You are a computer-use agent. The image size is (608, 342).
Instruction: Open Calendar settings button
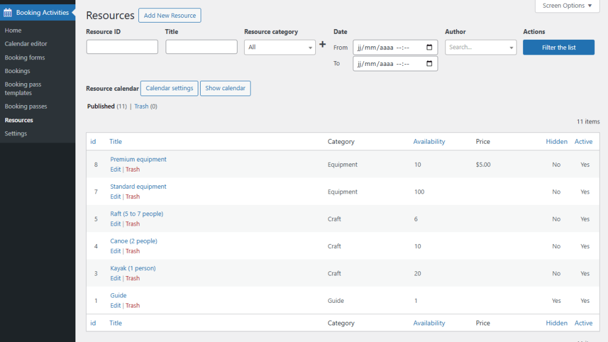[169, 88]
